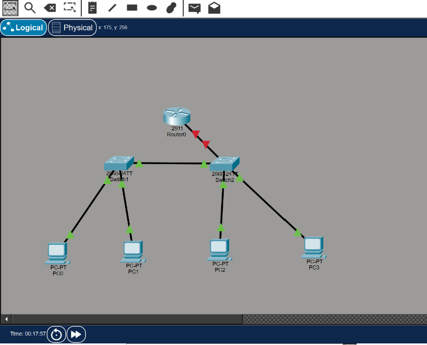Activate the Inspect magnifier tool
This screenshot has height=345, width=427.
(x=30, y=8)
